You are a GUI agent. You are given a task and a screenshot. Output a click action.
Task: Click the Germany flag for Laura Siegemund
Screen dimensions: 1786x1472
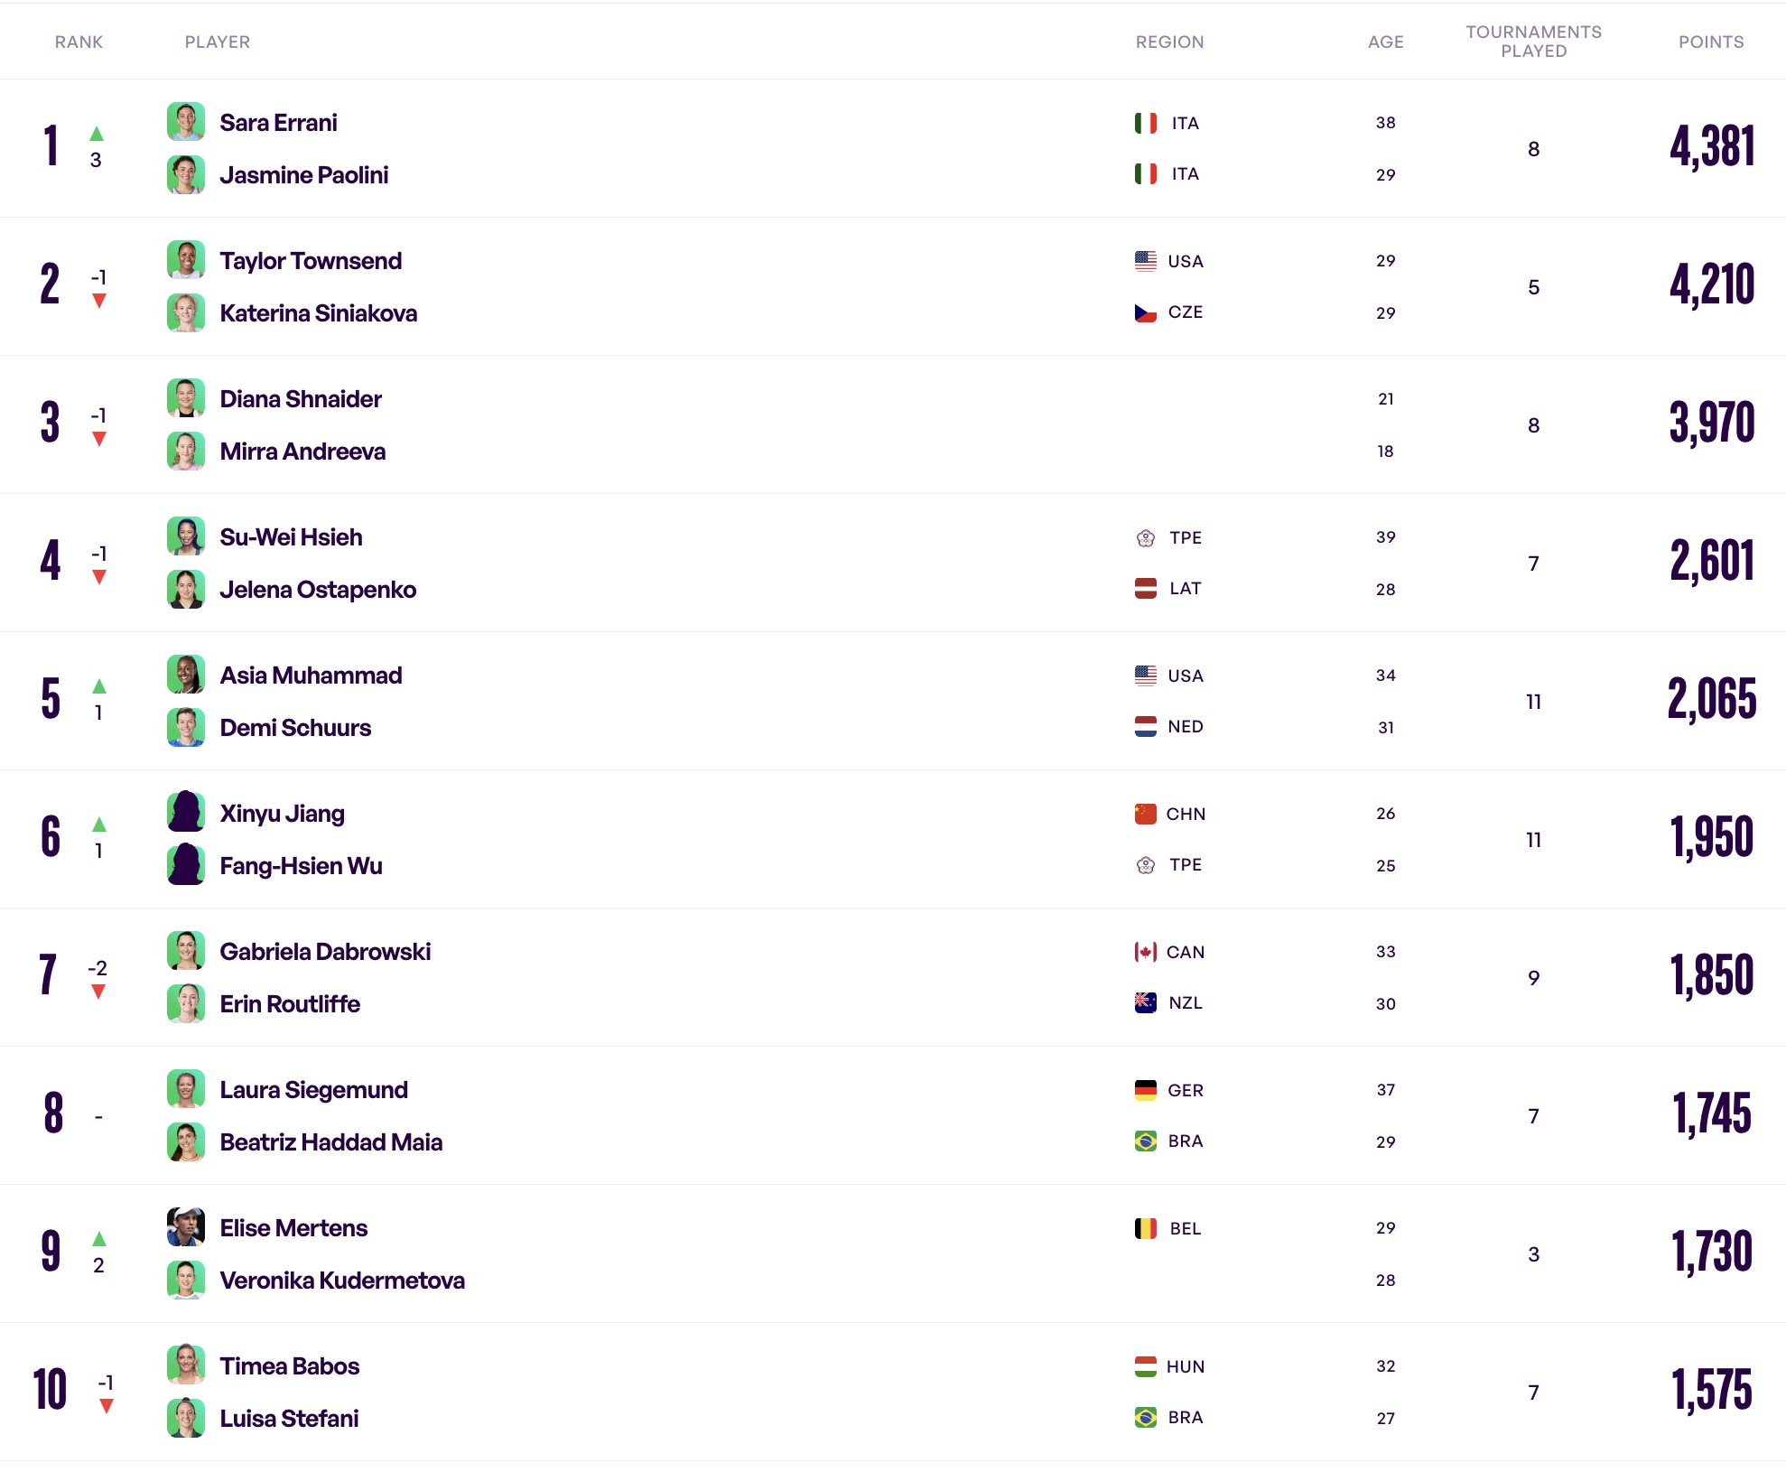click(1146, 1090)
